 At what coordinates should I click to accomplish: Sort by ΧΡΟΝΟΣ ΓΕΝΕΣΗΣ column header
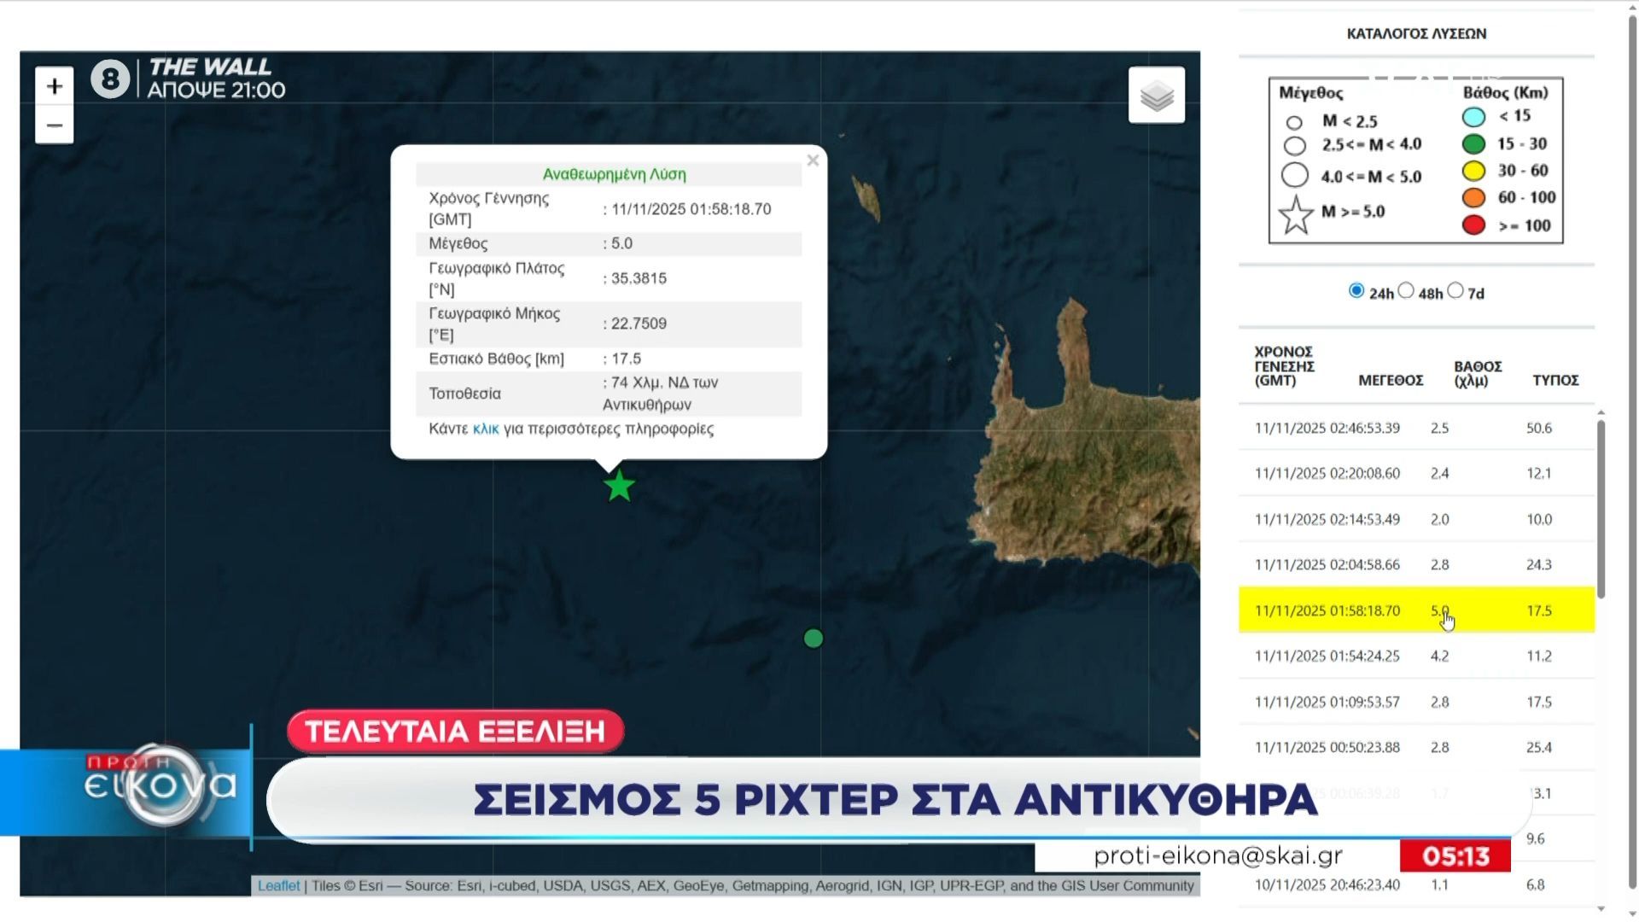(x=1284, y=366)
